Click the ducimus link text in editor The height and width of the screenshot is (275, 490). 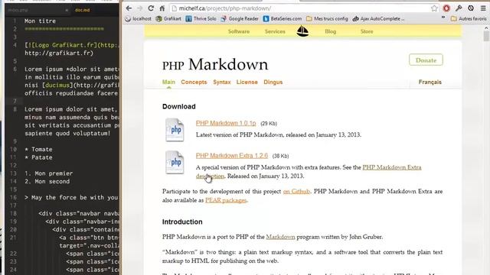pos(57,85)
